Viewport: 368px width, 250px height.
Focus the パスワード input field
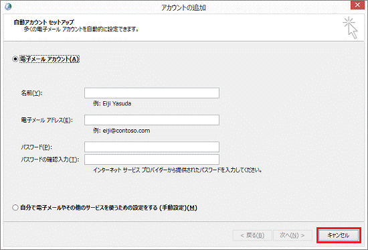click(152, 147)
